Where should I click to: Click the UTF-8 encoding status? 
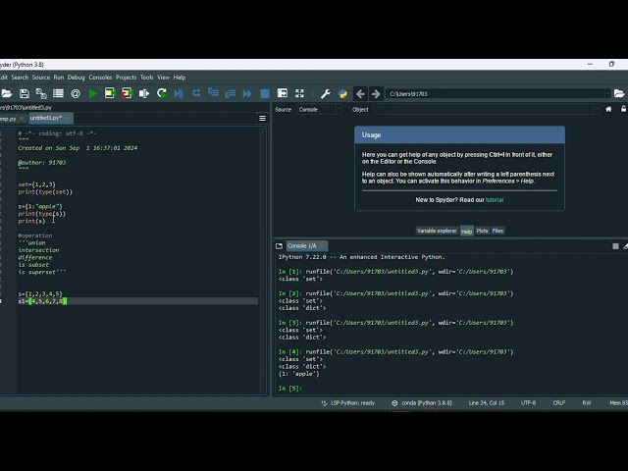(x=528, y=403)
